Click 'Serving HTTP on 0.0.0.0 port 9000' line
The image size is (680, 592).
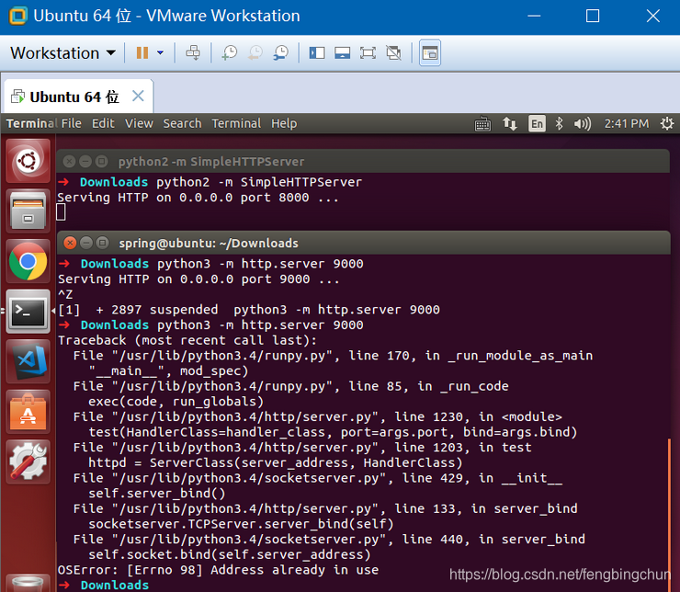point(198,279)
